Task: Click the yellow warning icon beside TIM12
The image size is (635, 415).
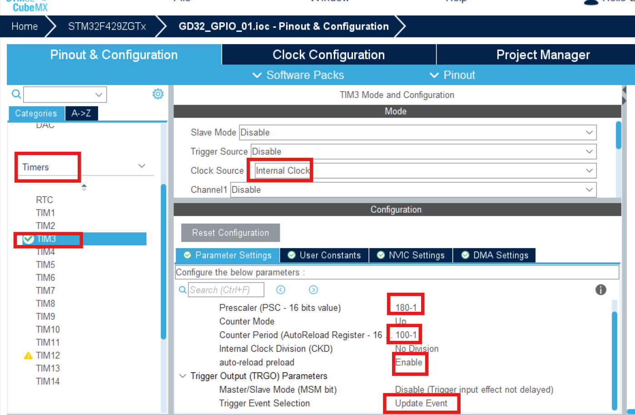Action: pyautogui.click(x=28, y=355)
